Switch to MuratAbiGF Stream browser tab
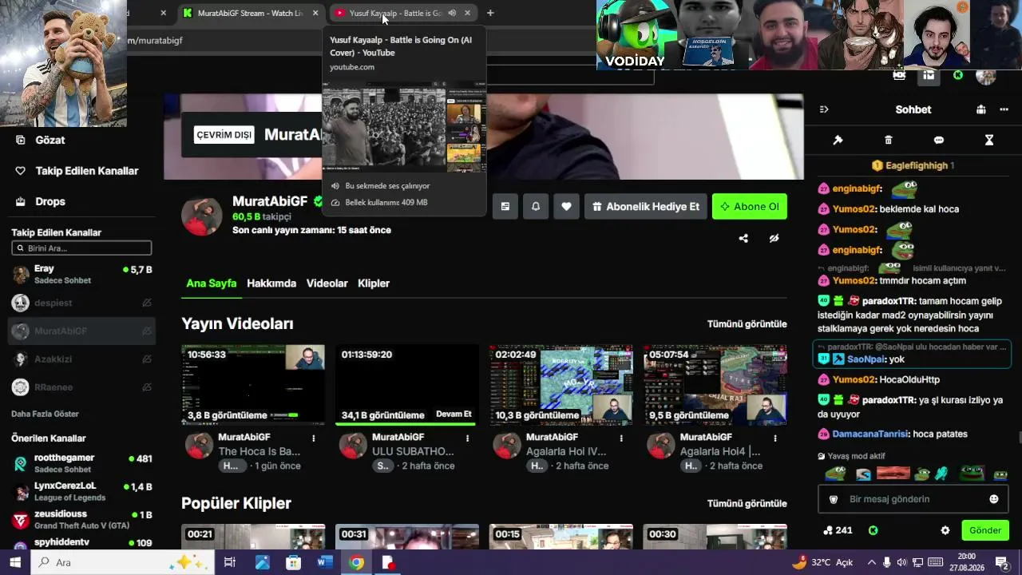This screenshot has width=1022, height=575. click(250, 13)
